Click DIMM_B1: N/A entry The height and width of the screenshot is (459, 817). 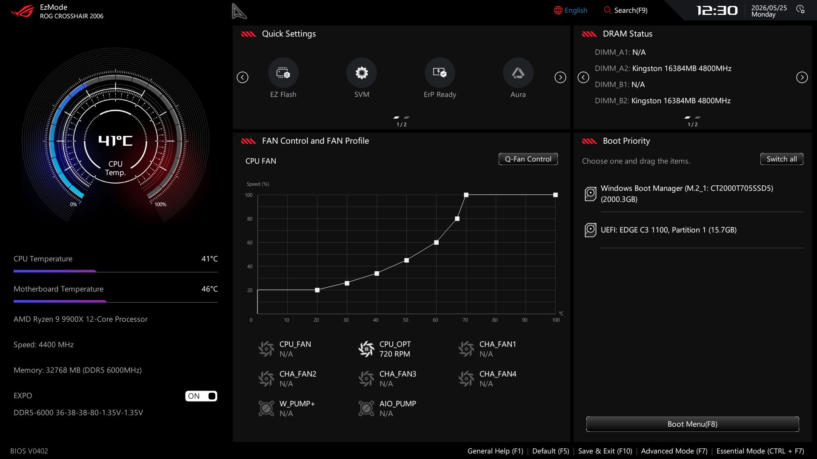[x=620, y=85]
